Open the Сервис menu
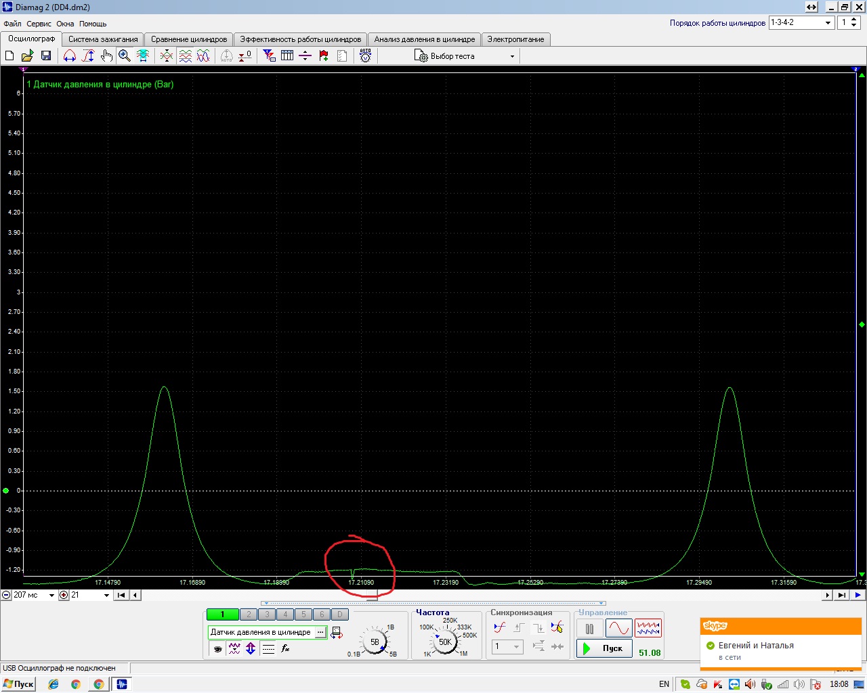This screenshot has width=867, height=693. pyautogui.click(x=39, y=24)
